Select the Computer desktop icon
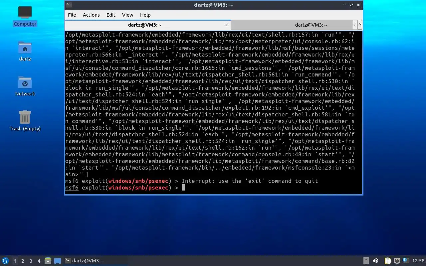The width and height of the screenshot is (426, 266). [x=25, y=16]
